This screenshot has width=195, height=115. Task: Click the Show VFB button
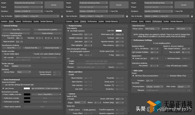click(16, 30)
